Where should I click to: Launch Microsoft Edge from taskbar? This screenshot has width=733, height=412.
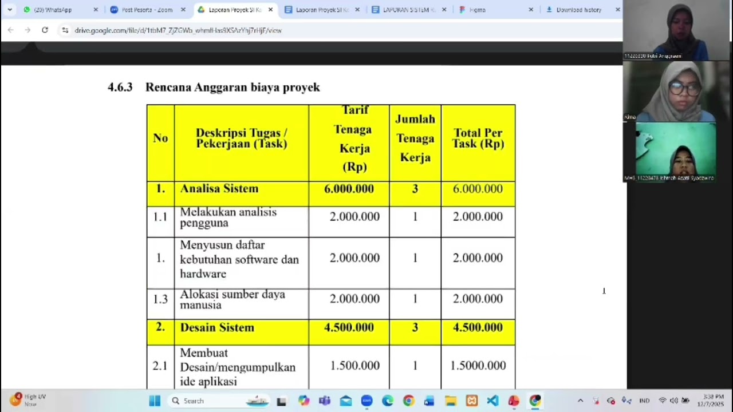tap(388, 401)
